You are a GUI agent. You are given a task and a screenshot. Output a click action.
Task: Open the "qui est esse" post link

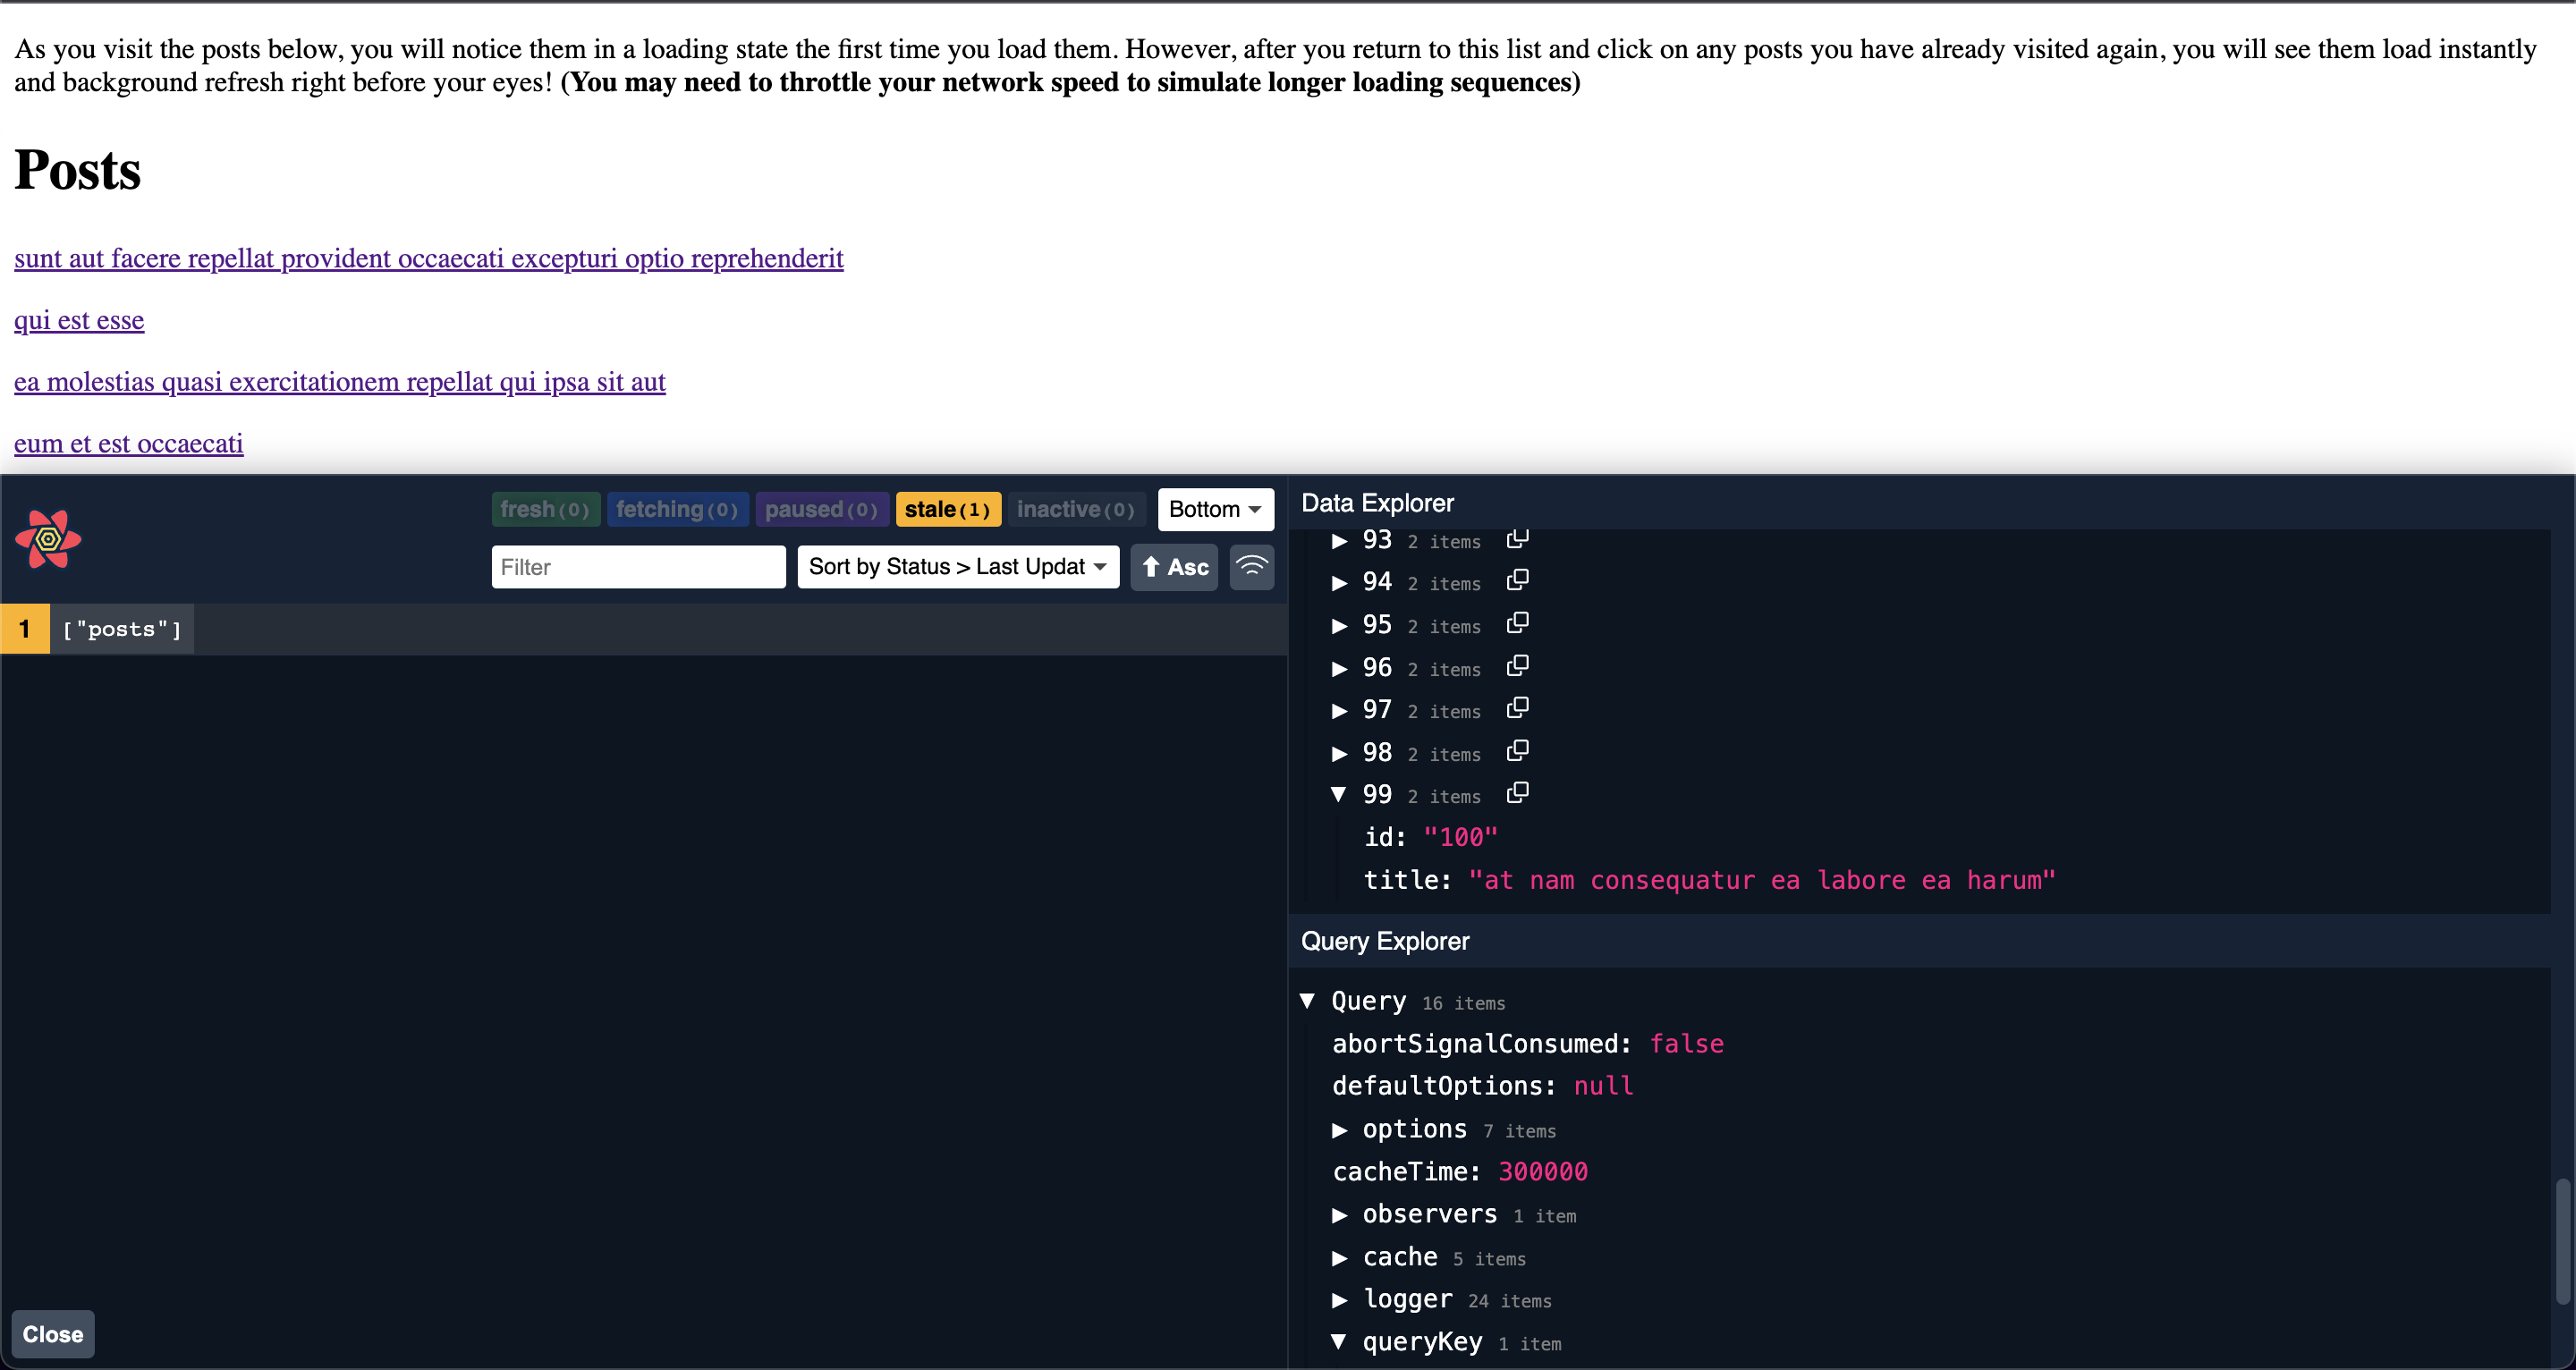pyautogui.click(x=79, y=320)
